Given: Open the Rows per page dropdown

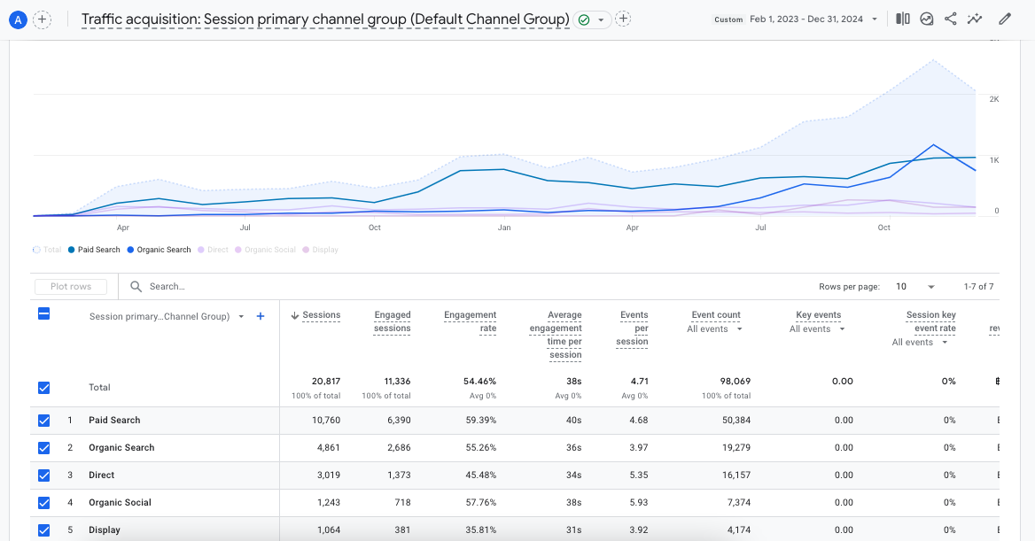Looking at the screenshot, I should 917,287.
